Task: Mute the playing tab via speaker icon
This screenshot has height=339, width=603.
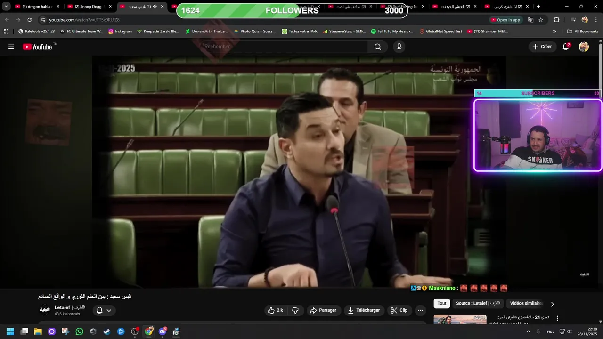Action: [155, 7]
